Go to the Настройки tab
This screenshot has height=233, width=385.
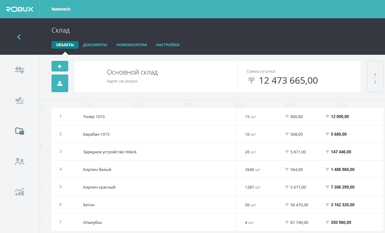(x=168, y=45)
